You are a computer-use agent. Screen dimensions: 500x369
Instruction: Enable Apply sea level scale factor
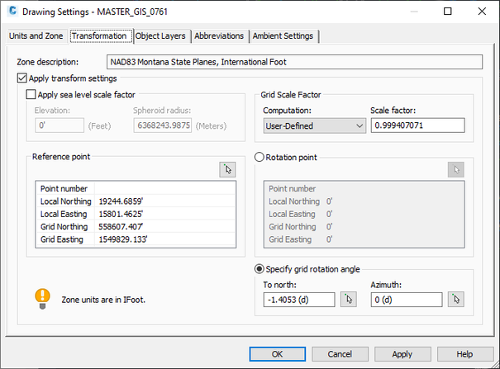(x=31, y=95)
